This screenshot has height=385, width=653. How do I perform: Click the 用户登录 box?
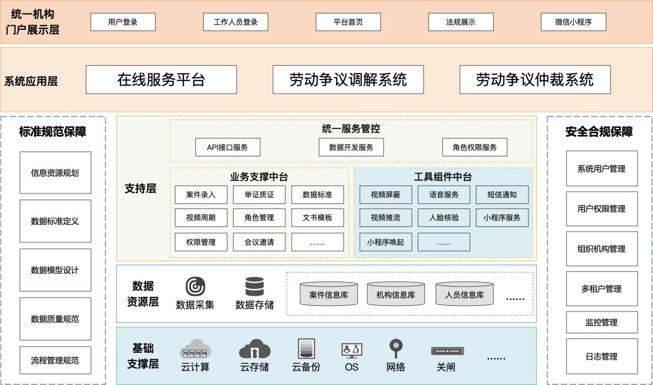coord(123,22)
